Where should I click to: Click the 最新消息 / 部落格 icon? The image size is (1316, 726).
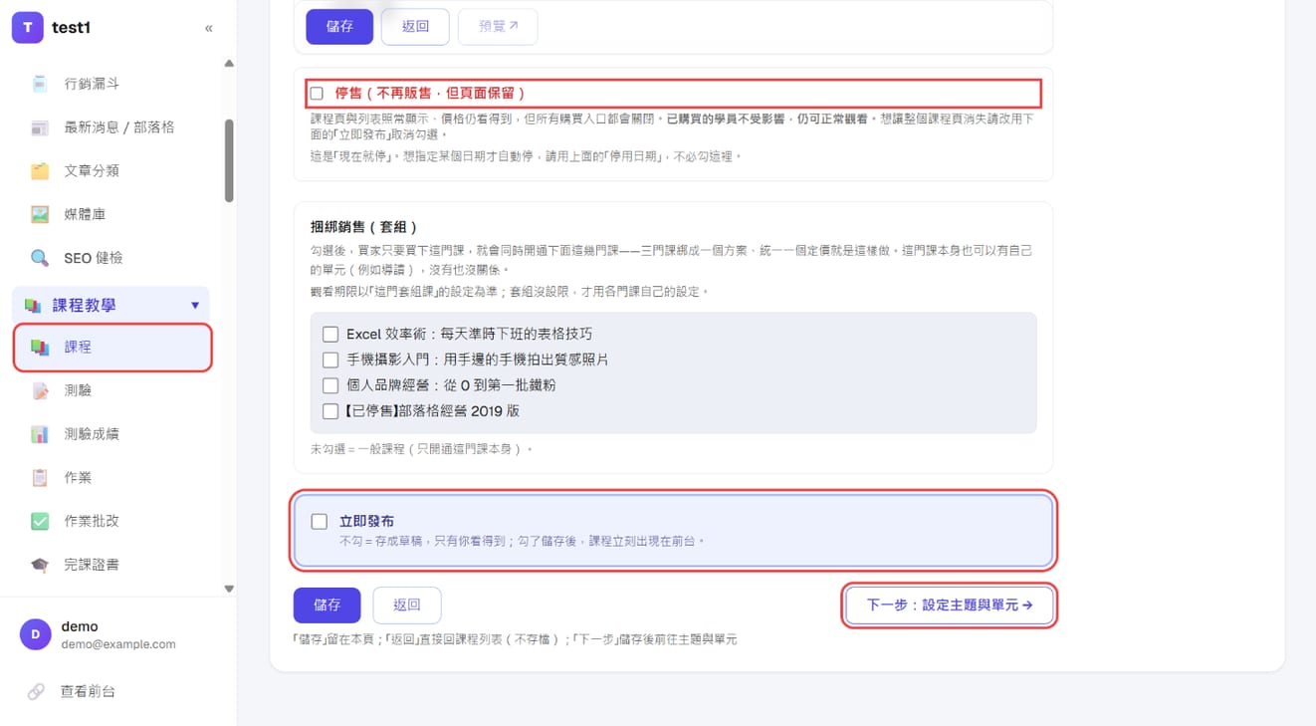click(40, 127)
